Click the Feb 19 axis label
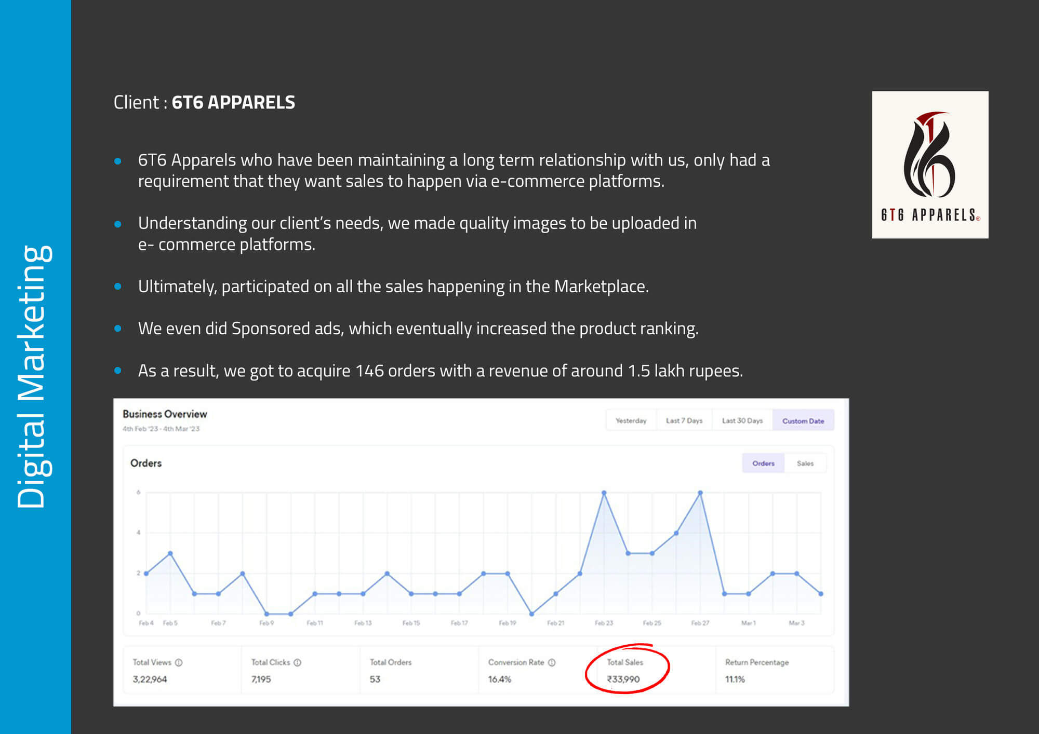 (508, 623)
